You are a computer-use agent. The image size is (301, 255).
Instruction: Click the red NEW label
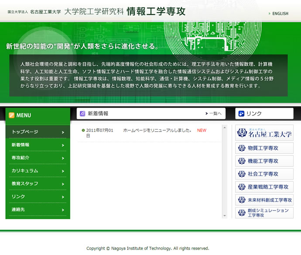(202, 130)
